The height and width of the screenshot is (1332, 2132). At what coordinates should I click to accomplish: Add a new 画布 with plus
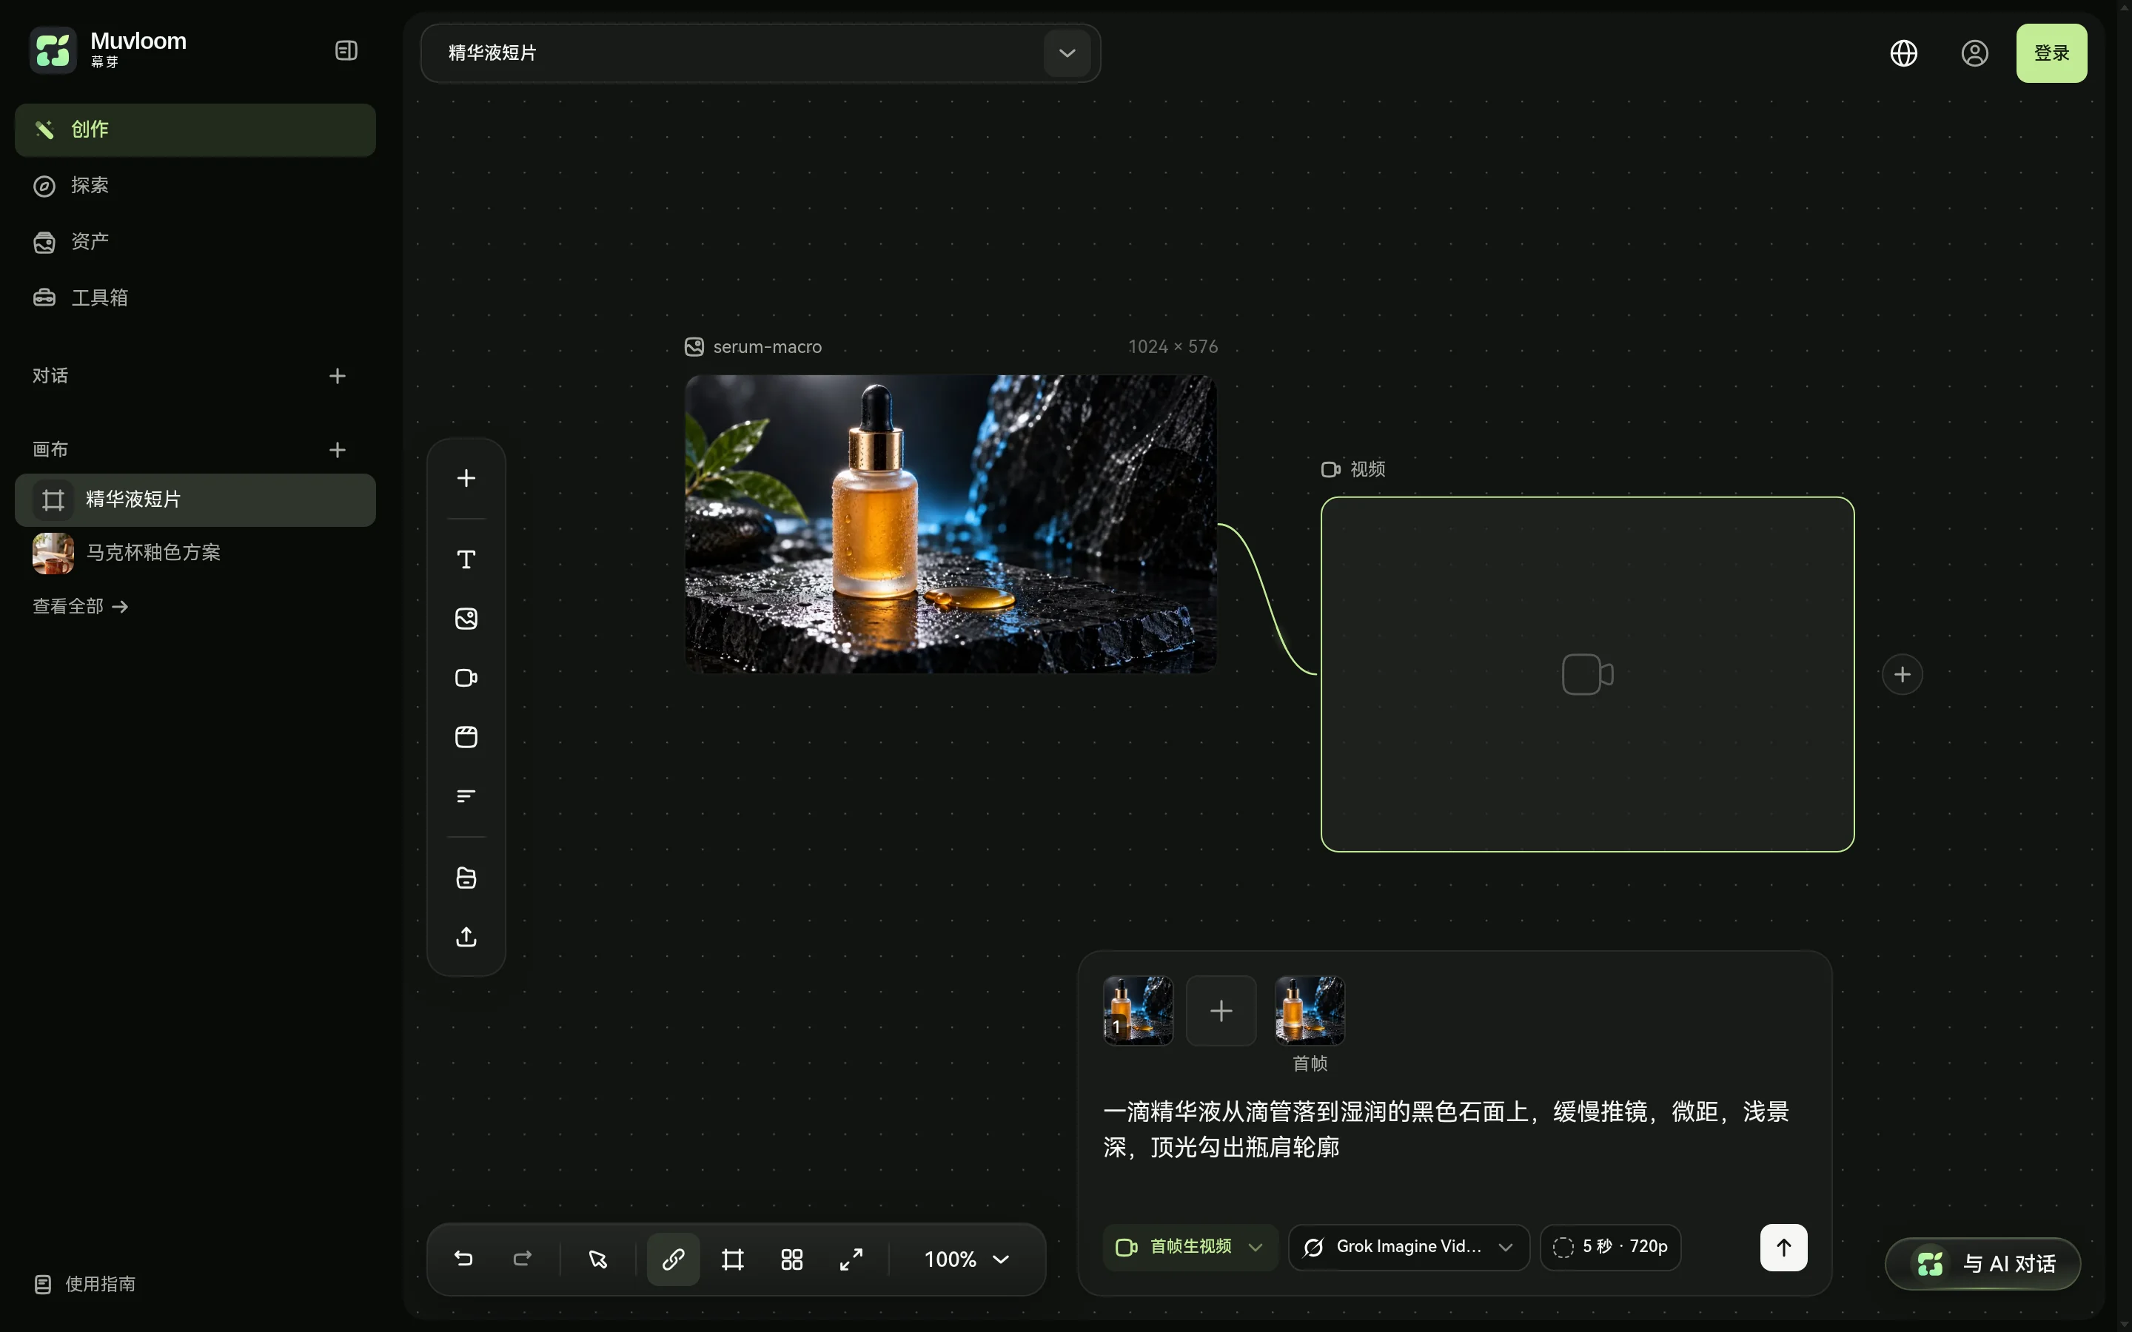[x=338, y=450]
